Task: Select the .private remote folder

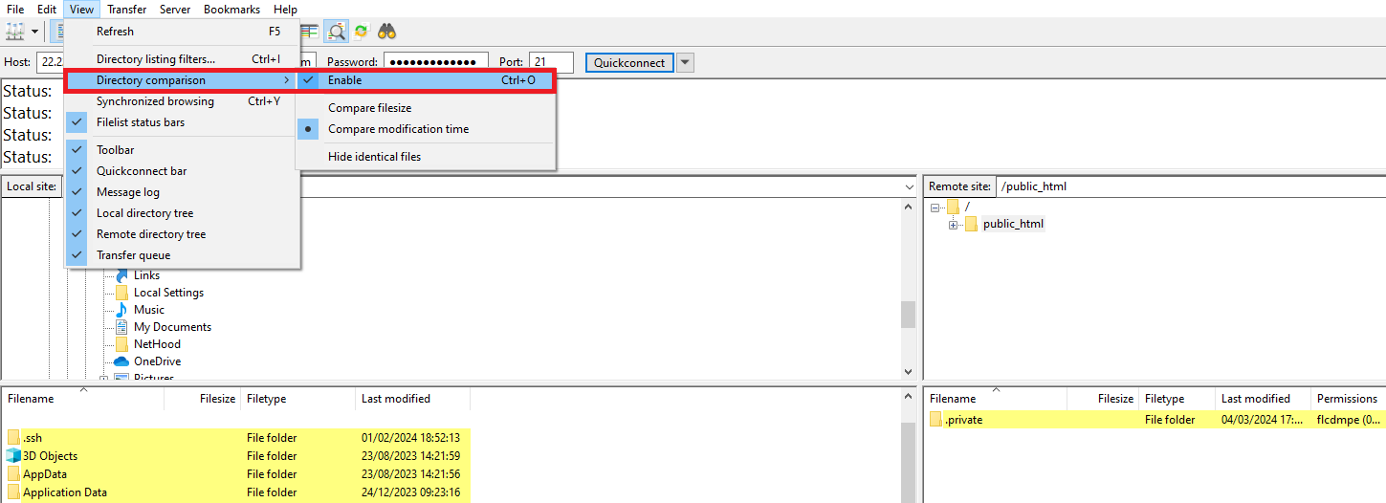Action: pyautogui.click(x=963, y=420)
